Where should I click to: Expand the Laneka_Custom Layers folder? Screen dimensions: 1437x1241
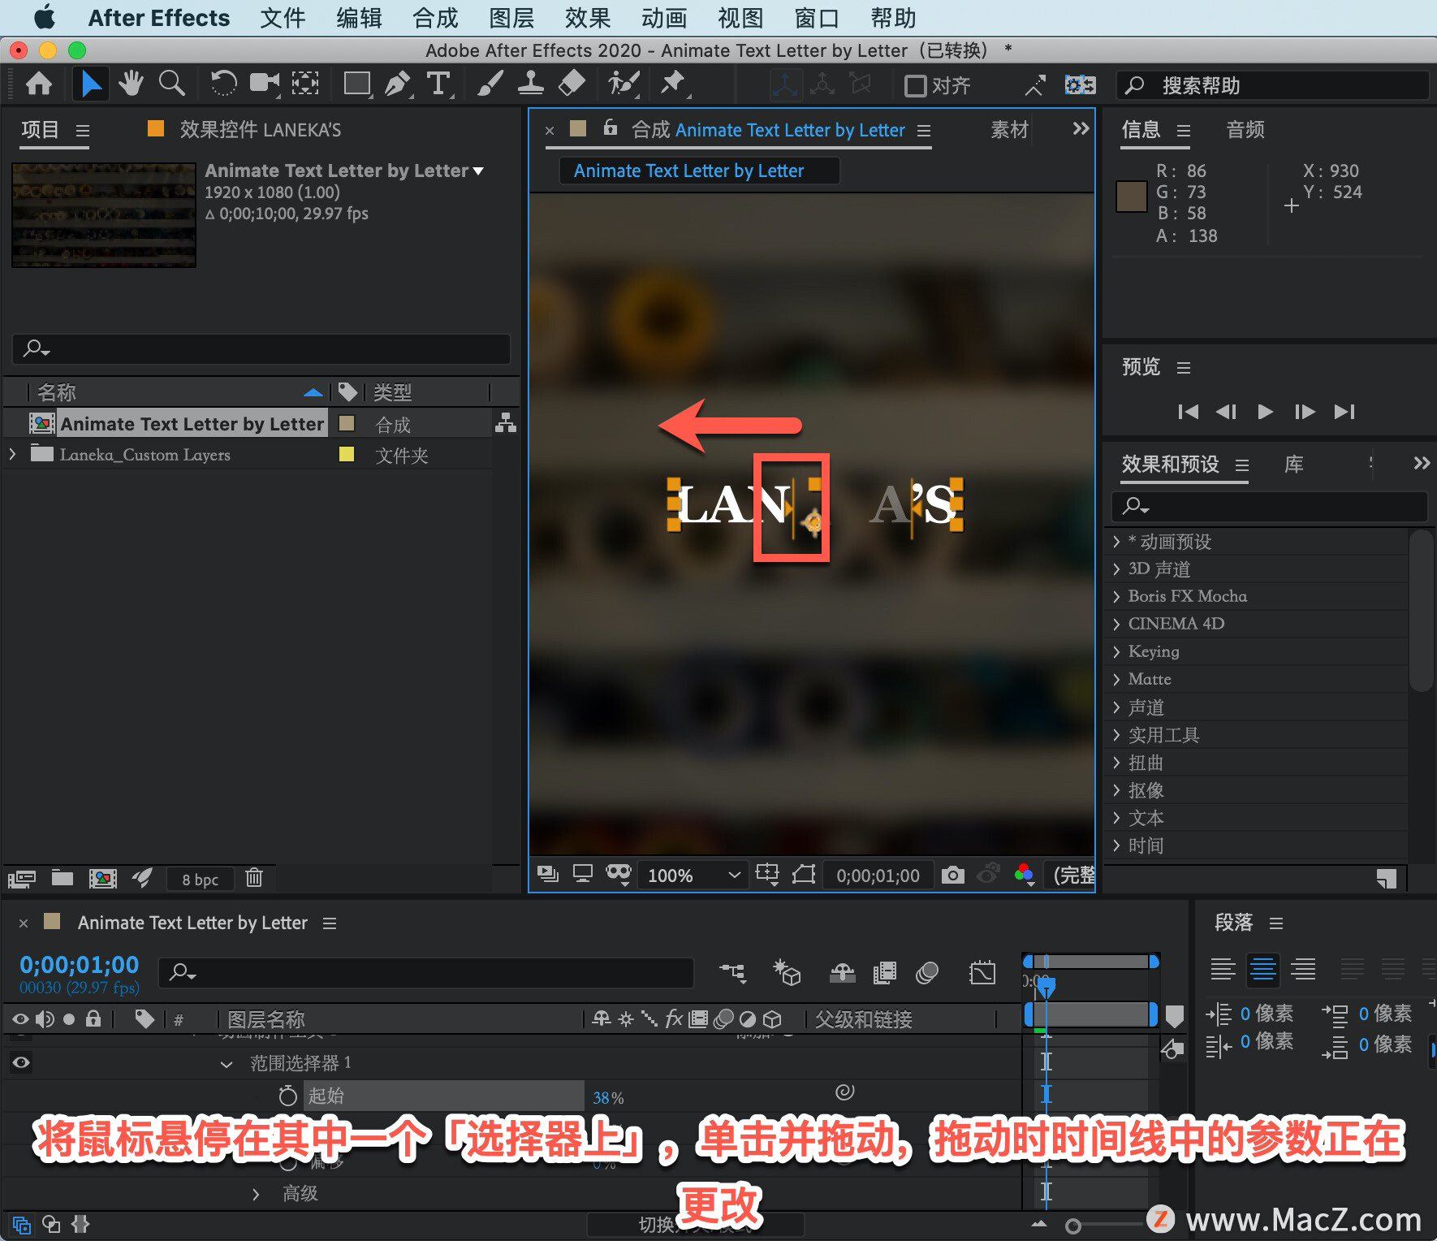[x=12, y=454]
